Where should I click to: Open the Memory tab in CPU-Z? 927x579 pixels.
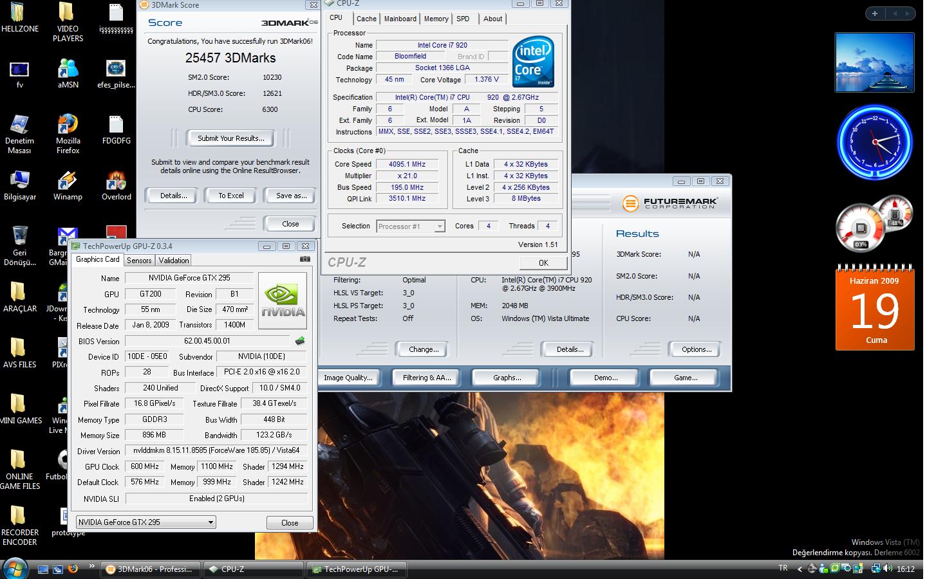[436, 19]
